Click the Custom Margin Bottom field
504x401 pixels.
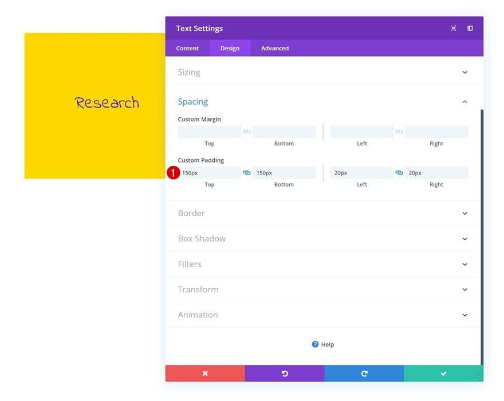[284, 132]
